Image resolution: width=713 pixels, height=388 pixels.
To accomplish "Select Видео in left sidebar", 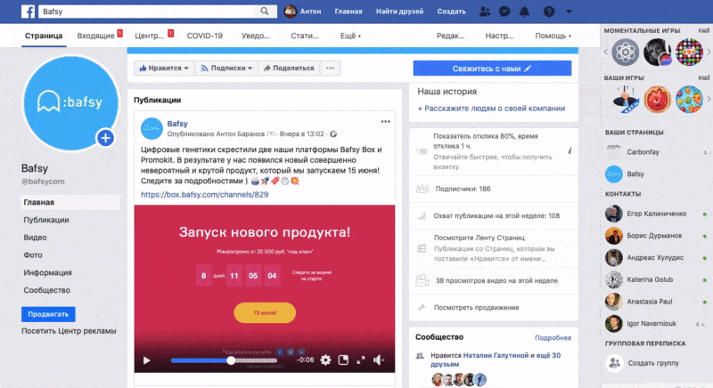I will [35, 238].
